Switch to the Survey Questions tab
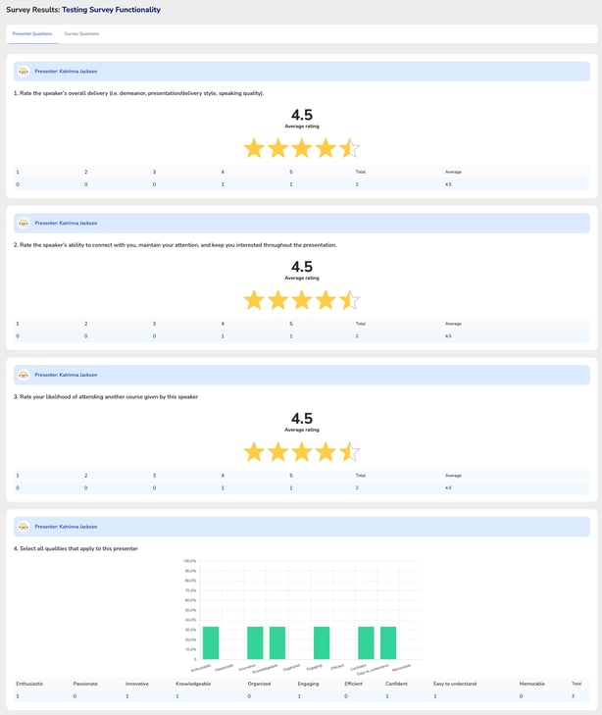Image resolution: width=602 pixels, height=715 pixels. [81, 33]
